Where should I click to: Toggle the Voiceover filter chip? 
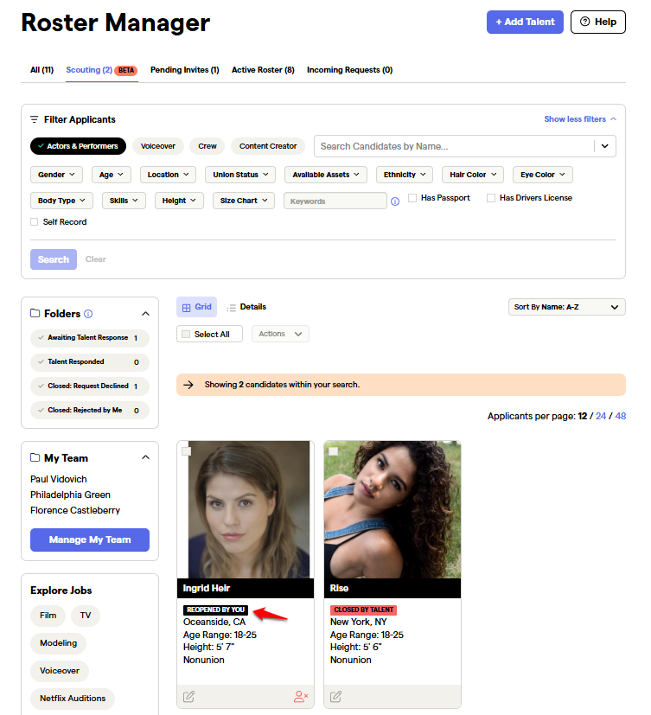coord(157,146)
